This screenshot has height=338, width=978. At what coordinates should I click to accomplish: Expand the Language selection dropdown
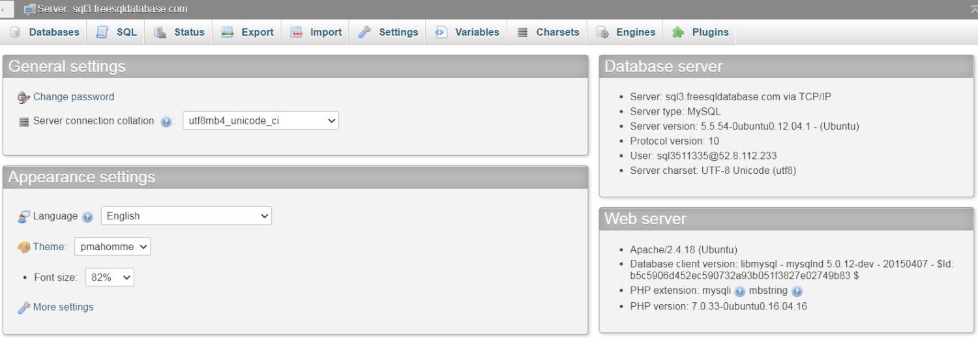(186, 216)
